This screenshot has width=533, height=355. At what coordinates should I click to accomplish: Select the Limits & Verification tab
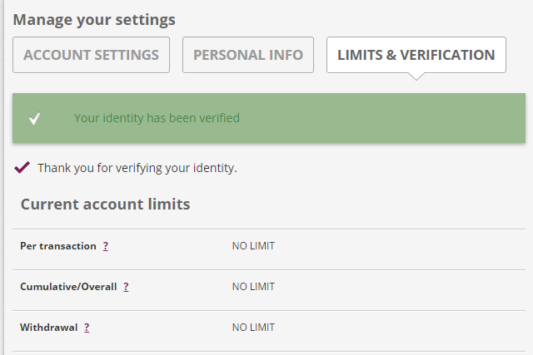click(416, 55)
